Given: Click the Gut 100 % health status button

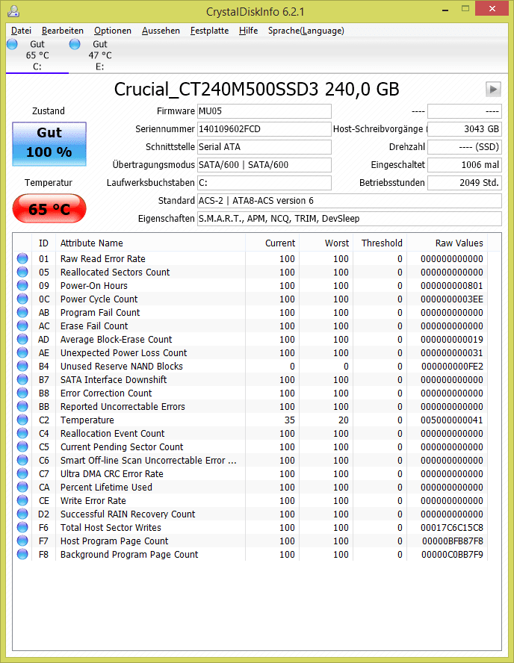Looking at the screenshot, I should click(49, 144).
